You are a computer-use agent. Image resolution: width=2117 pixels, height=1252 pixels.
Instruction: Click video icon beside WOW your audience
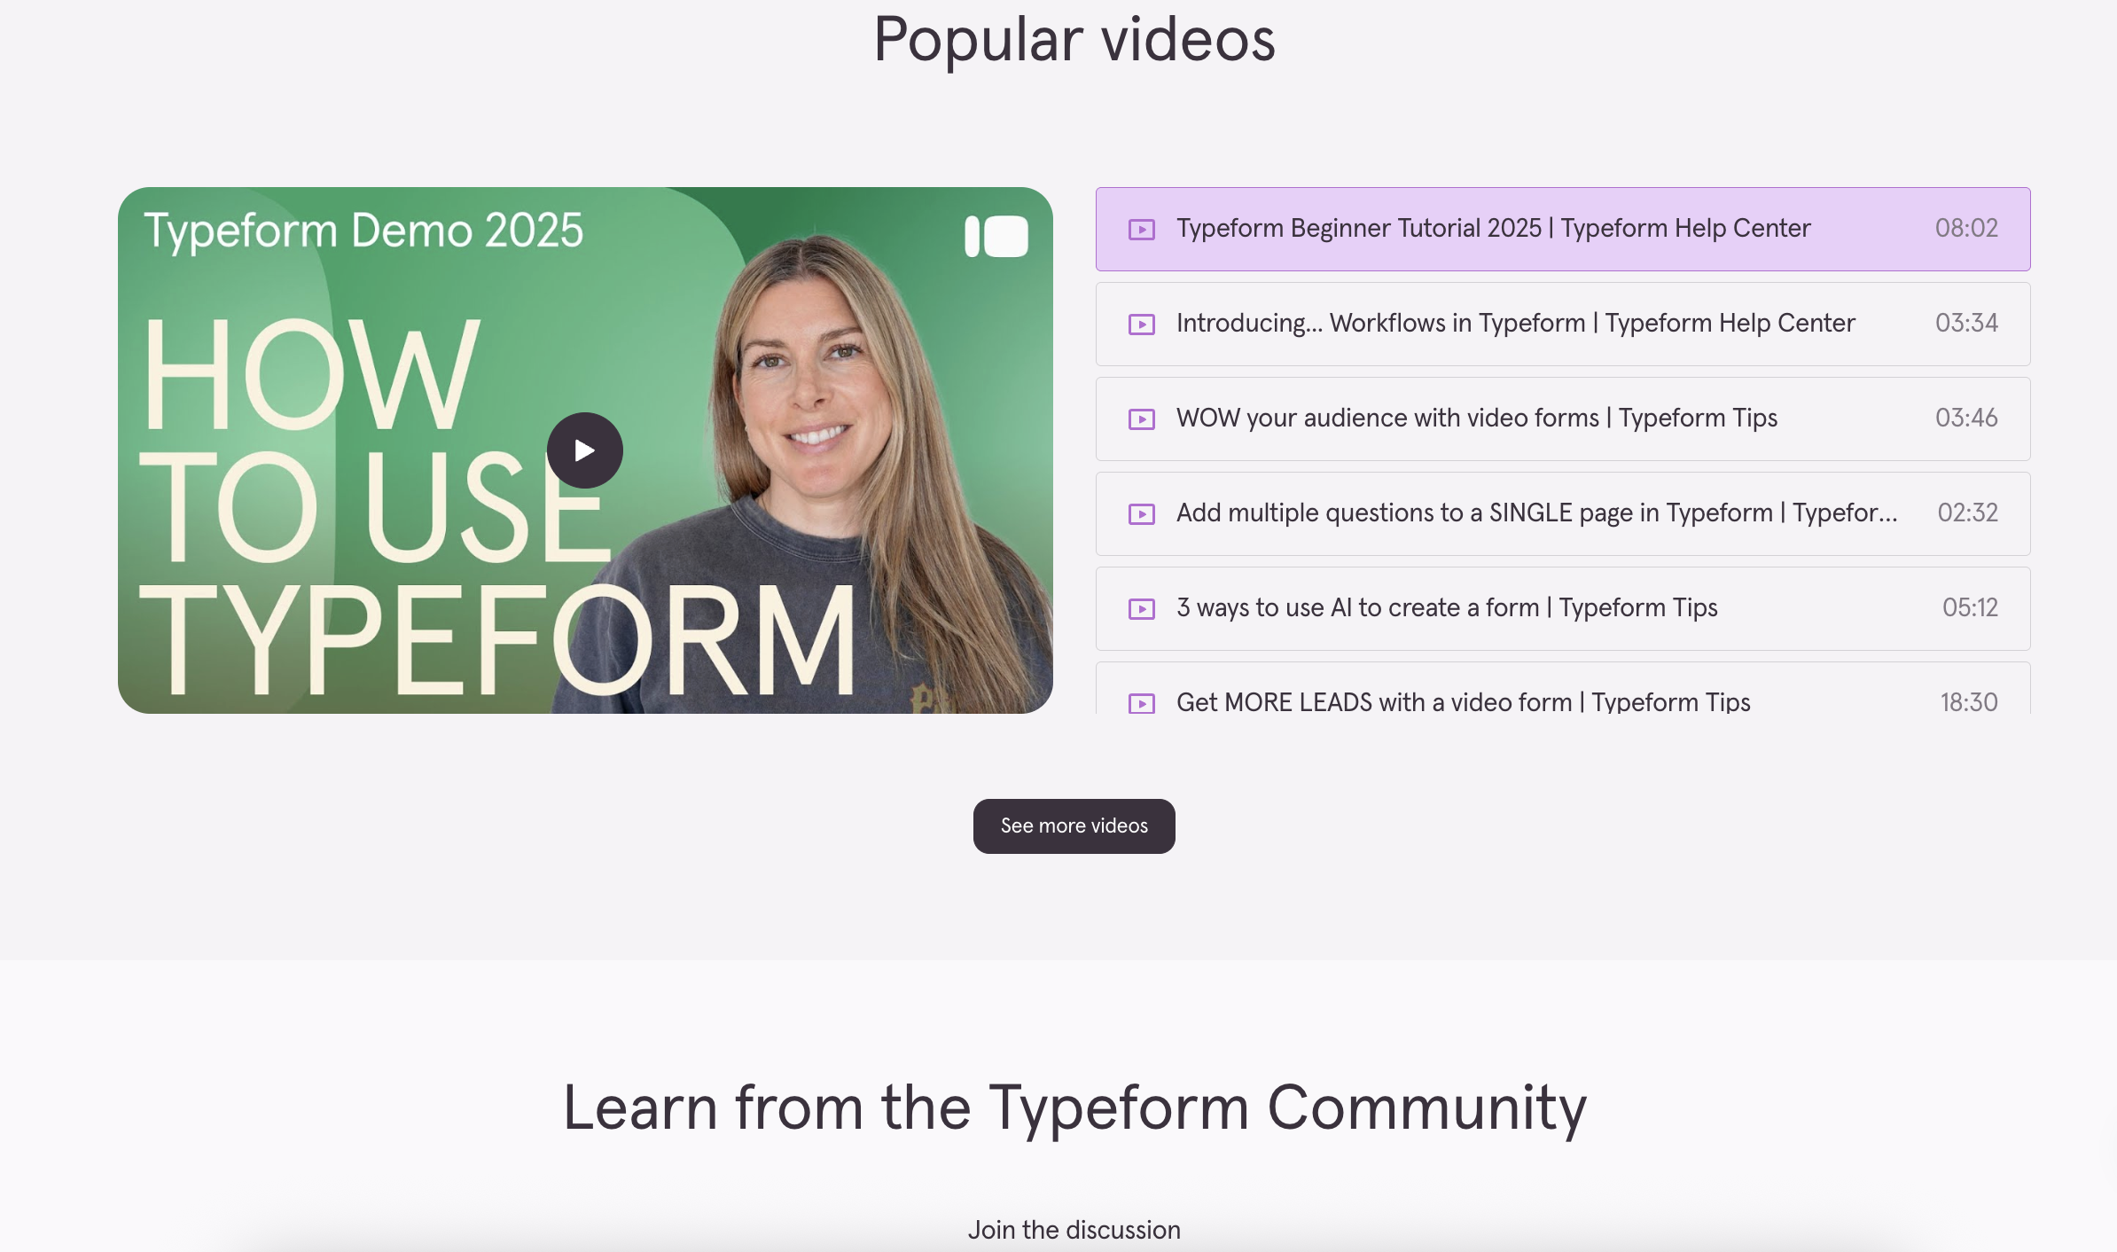(x=1142, y=419)
